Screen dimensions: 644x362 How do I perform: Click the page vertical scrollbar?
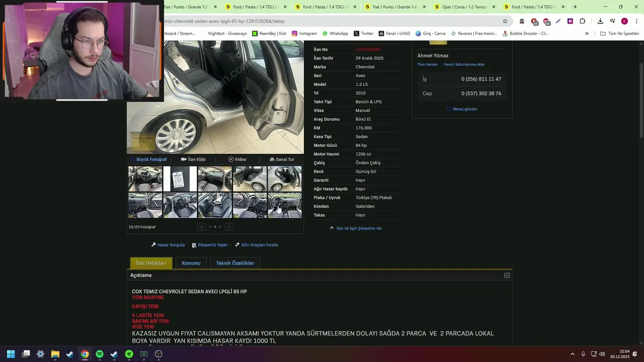tap(641, 90)
